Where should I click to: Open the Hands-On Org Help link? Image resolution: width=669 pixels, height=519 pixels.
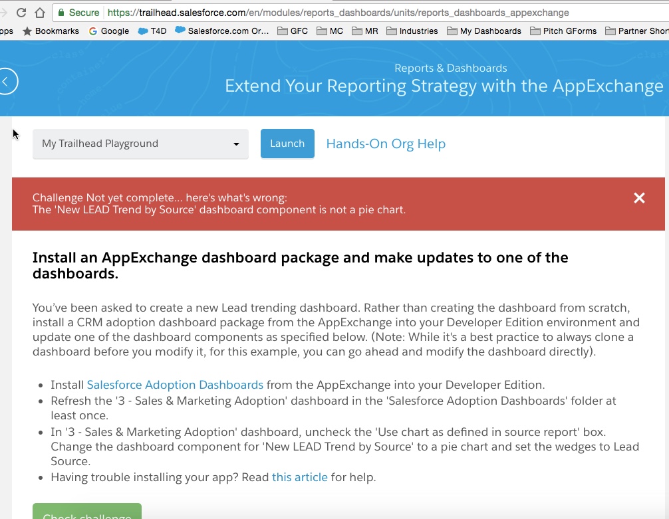tap(386, 144)
